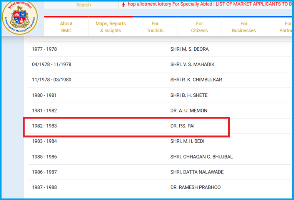Click the scrolling shop allotment lottery notice
294x200 pixels.
[x=210, y=5]
